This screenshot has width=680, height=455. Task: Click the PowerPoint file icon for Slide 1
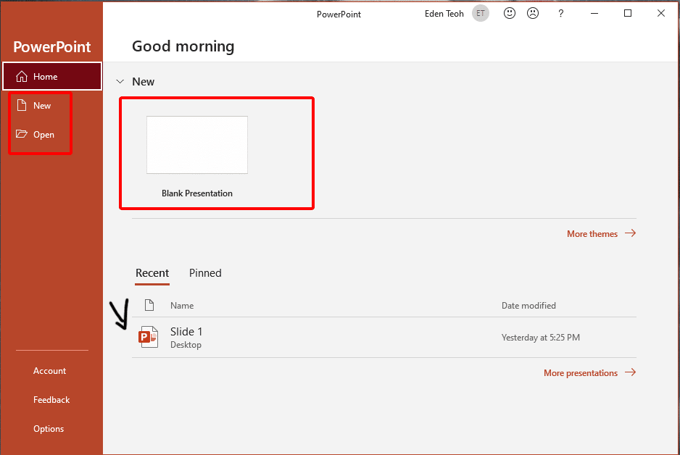(x=149, y=337)
